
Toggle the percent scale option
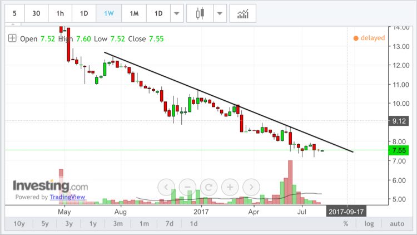click(345, 223)
